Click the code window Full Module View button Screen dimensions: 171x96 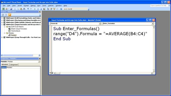click(x=52, y=73)
